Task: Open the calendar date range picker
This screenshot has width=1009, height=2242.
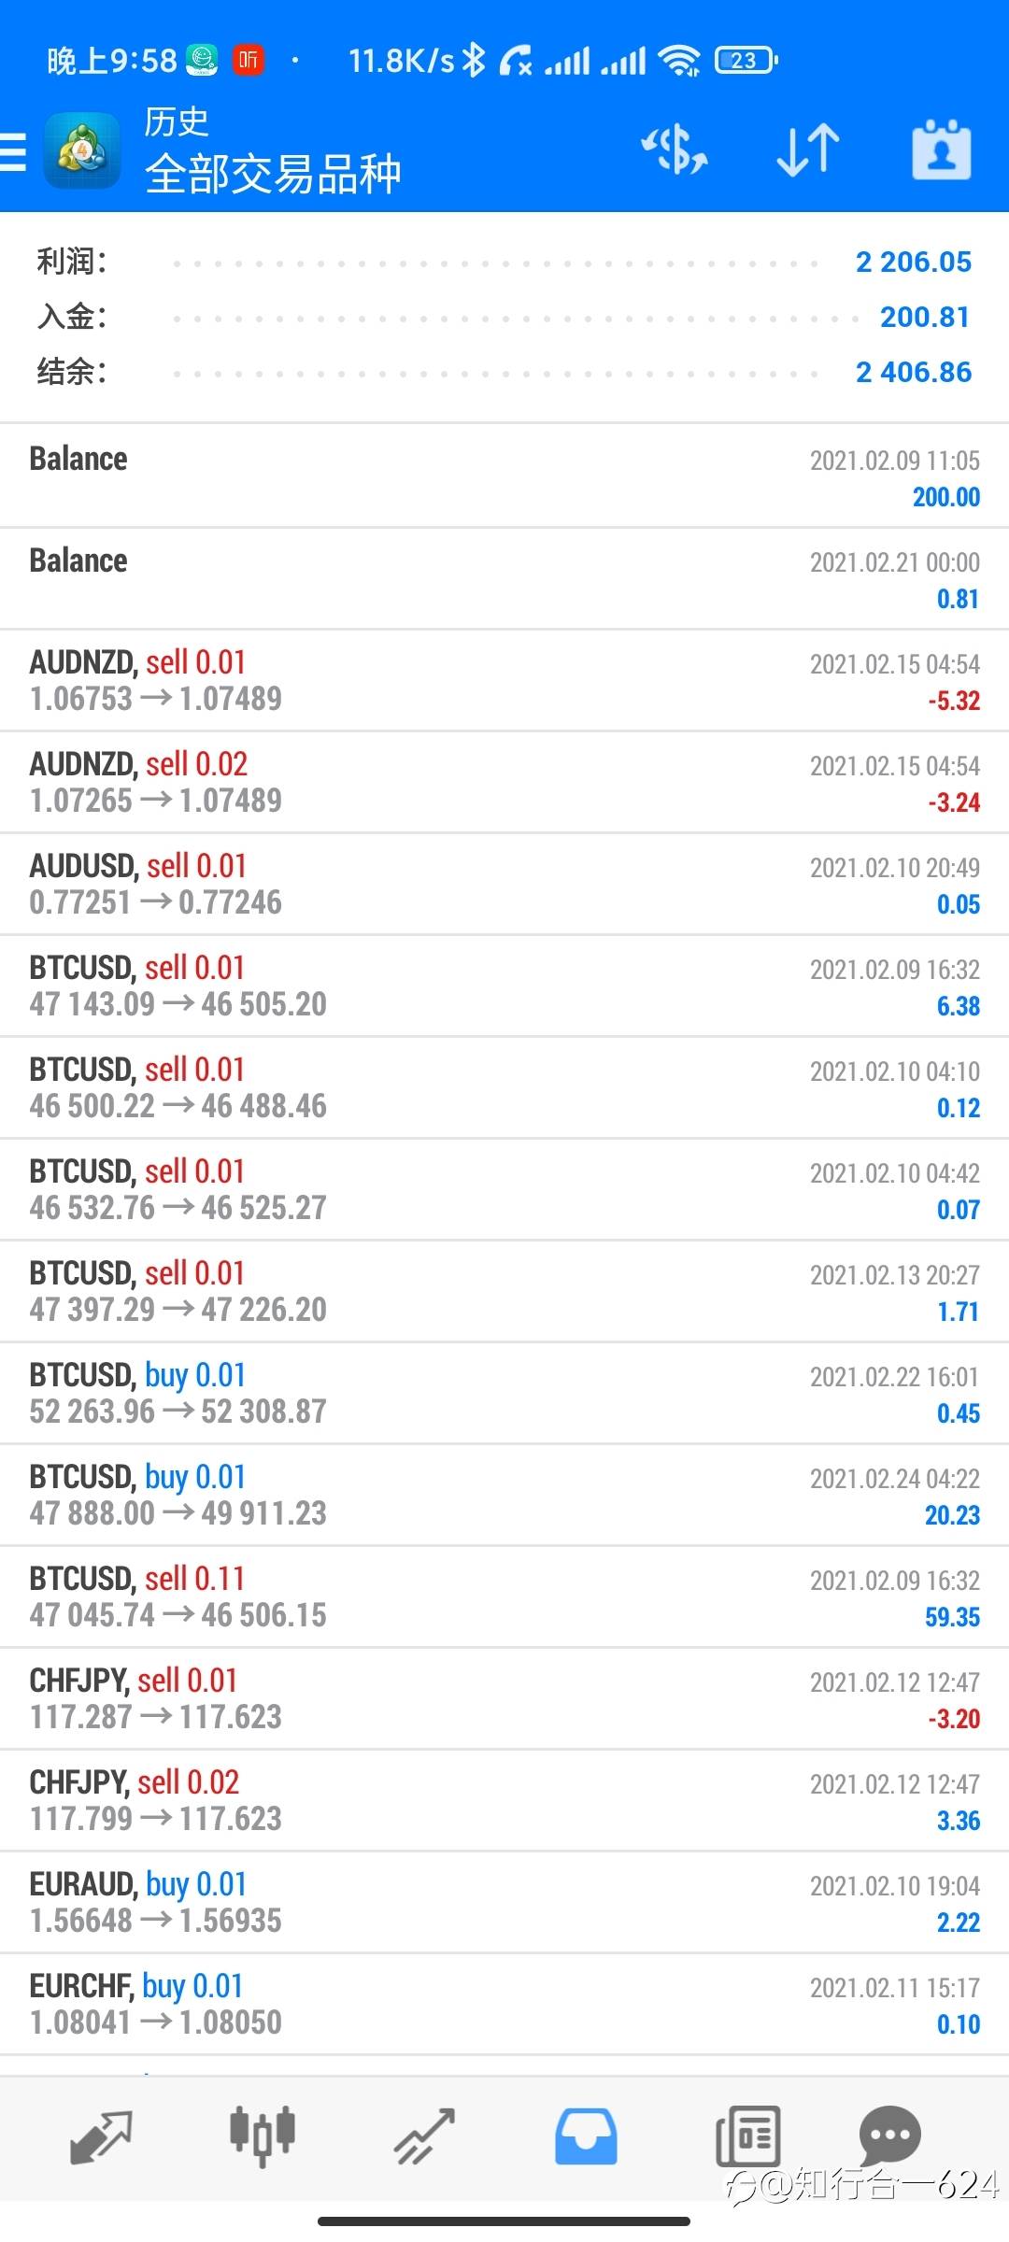Action: click(x=941, y=150)
